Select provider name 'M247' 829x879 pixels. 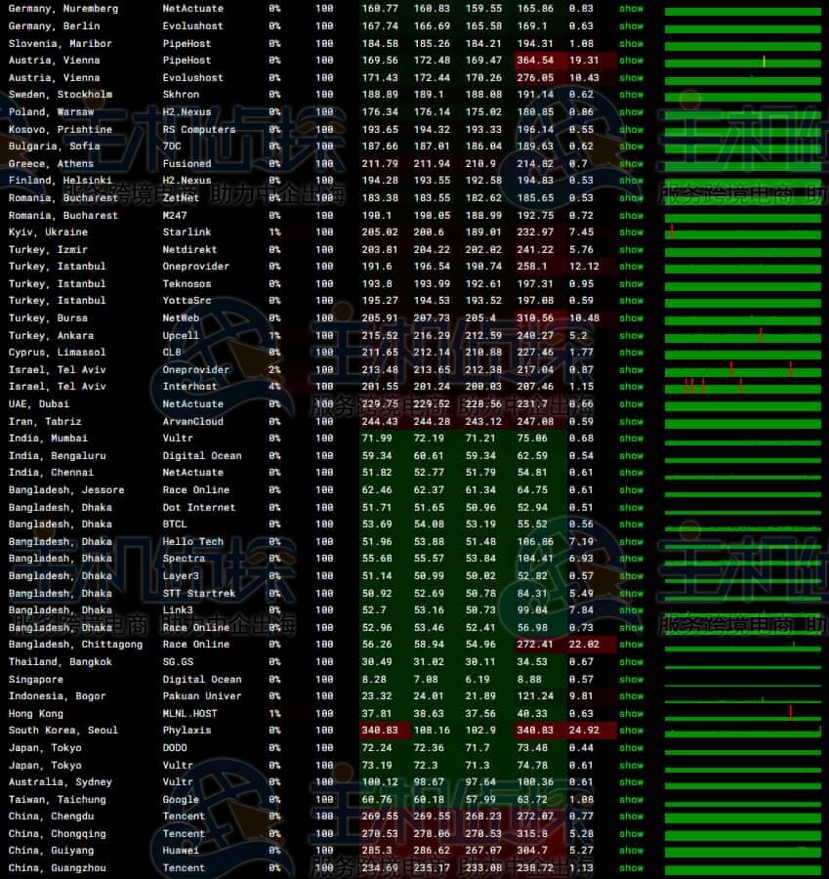[x=175, y=215]
